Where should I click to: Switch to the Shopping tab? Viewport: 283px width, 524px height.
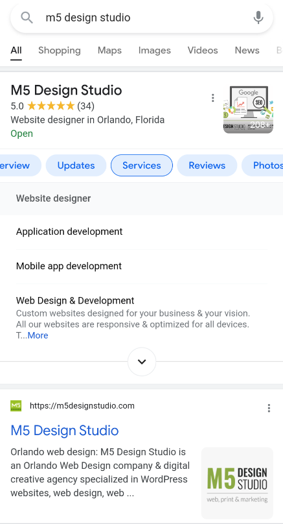60,51
